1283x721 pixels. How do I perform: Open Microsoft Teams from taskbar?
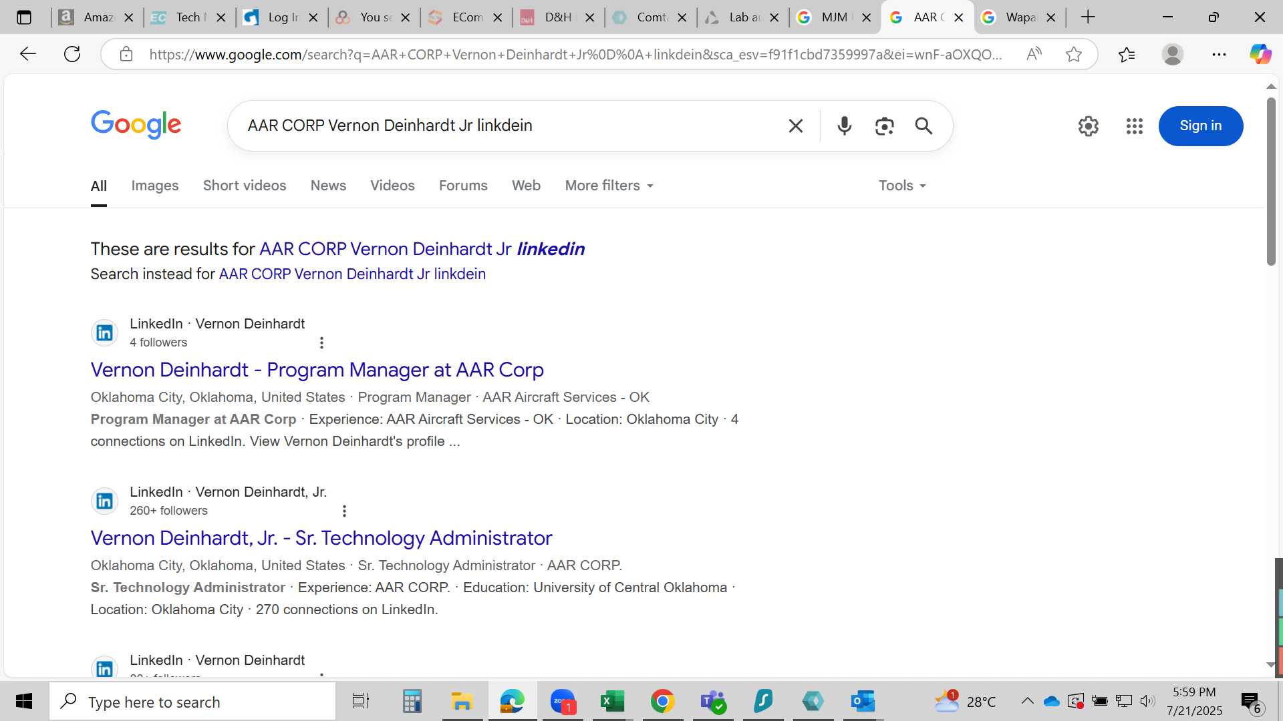713,701
